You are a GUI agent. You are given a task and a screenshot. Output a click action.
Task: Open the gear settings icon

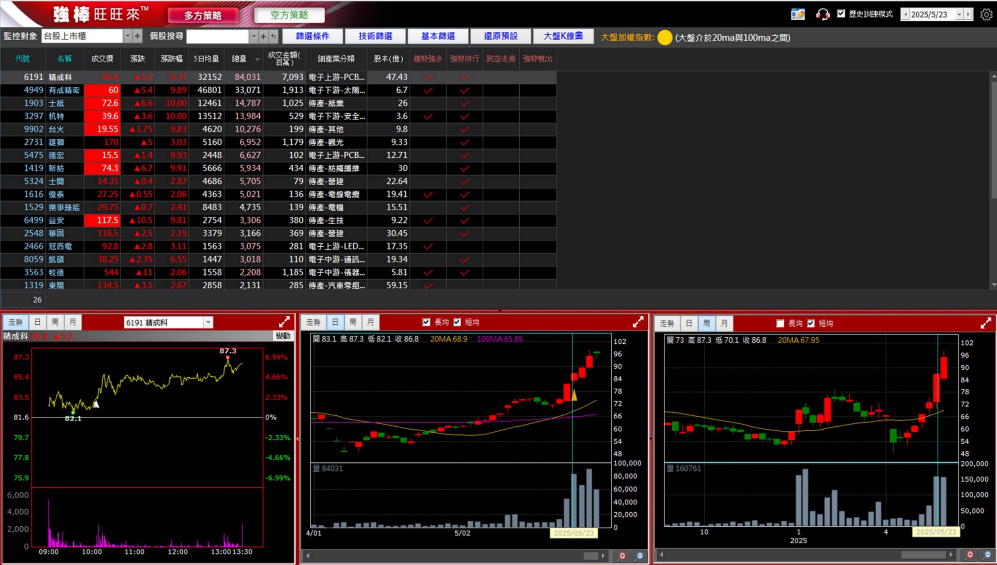[x=986, y=15]
